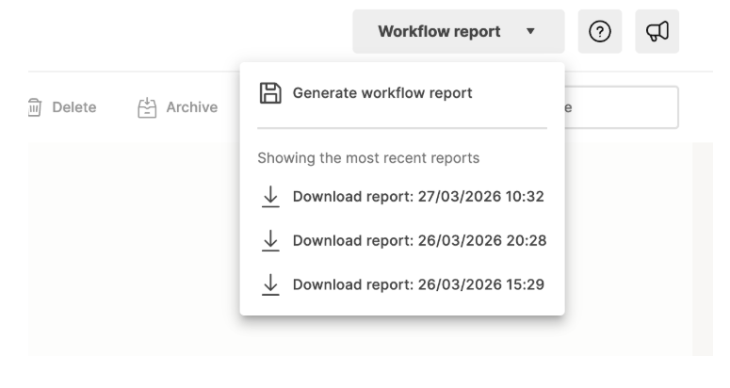Open the help question mark icon
The height and width of the screenshot is (388, 730).
click(600, 31)
